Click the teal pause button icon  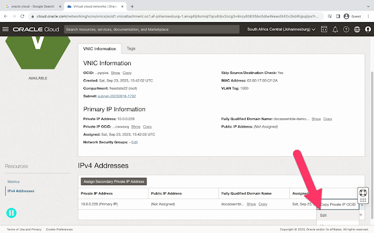click(x=11, y=213)
